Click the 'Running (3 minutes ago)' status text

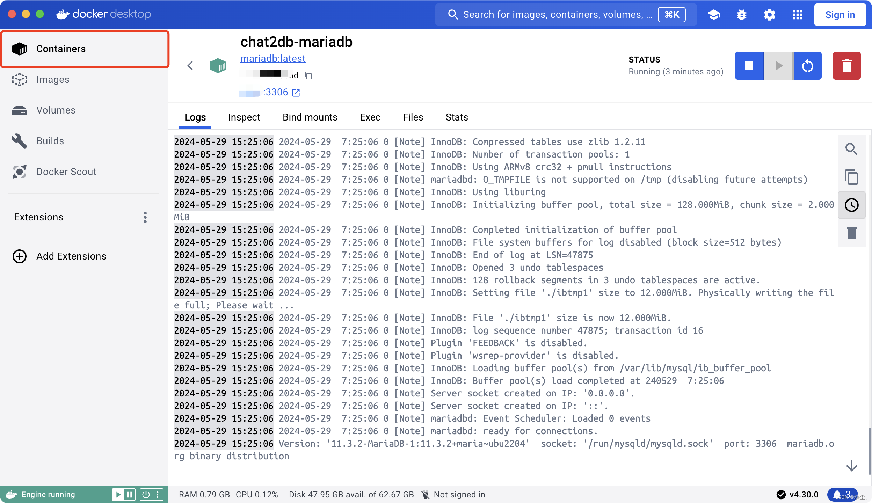676,72
